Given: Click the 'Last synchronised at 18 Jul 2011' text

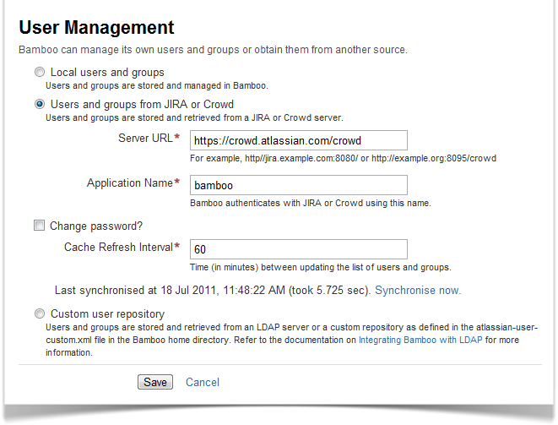Looking at the screenshot, I should pyautogui.click(x=136, y=291).
